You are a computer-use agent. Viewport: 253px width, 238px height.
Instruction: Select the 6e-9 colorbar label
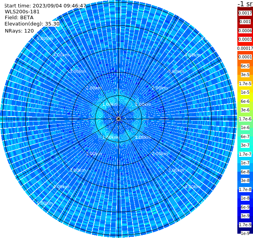[x=245, y=207]
